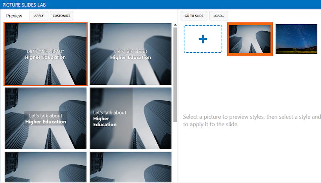Select style with gray banner behind text
The height and width of the screenshot is (183, 321).
pos(45,118)
